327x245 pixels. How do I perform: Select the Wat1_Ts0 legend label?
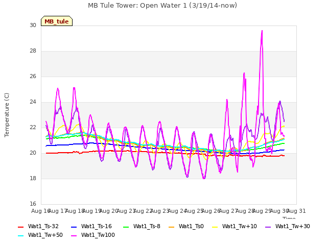coord(191,226)
